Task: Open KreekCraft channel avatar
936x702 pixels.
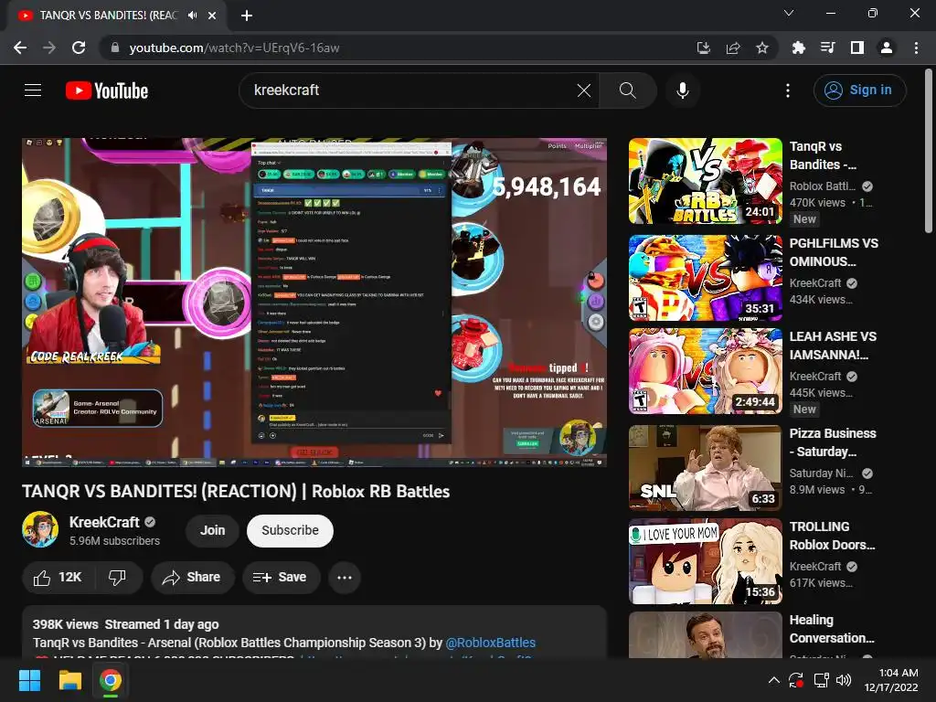Action: coord(40,529)
